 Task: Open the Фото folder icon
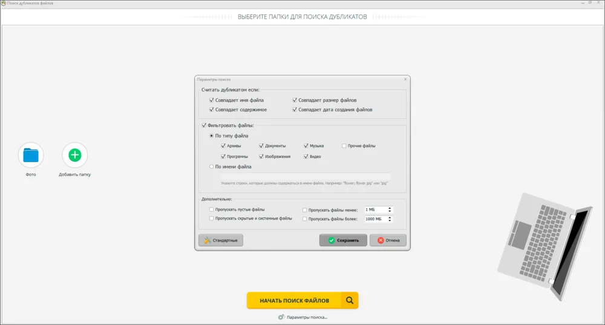point(31,155)
